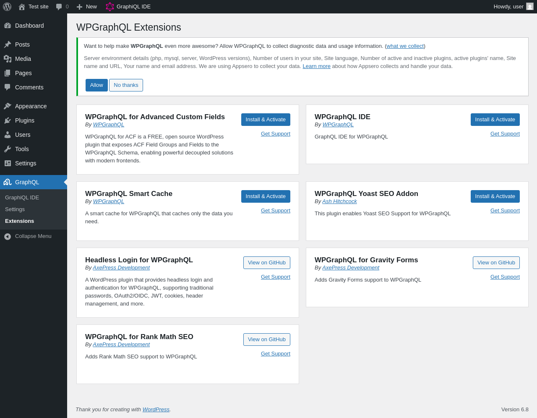Allow WPGraphQL diagnostic data collection

[96, 85]
